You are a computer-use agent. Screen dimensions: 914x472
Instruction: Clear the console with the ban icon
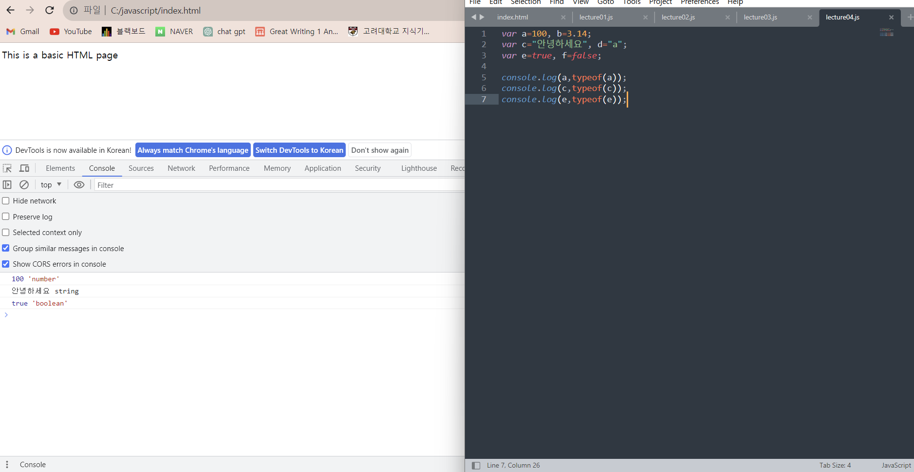pyautogui.click(x=24, y=185)
